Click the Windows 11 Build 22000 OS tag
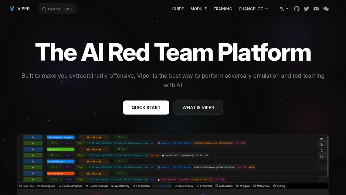346x195 pixels. (x=174, y=143)
